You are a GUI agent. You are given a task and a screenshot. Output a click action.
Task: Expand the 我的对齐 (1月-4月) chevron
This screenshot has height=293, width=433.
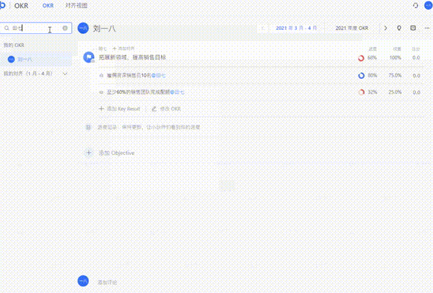tap(65, 73)
